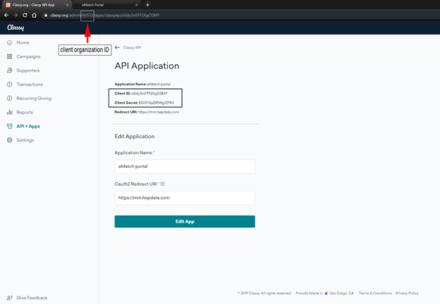Viewport: 440px width, 304px height.
Task: Click the Application Name input field
Action: [x=185, y=166]
